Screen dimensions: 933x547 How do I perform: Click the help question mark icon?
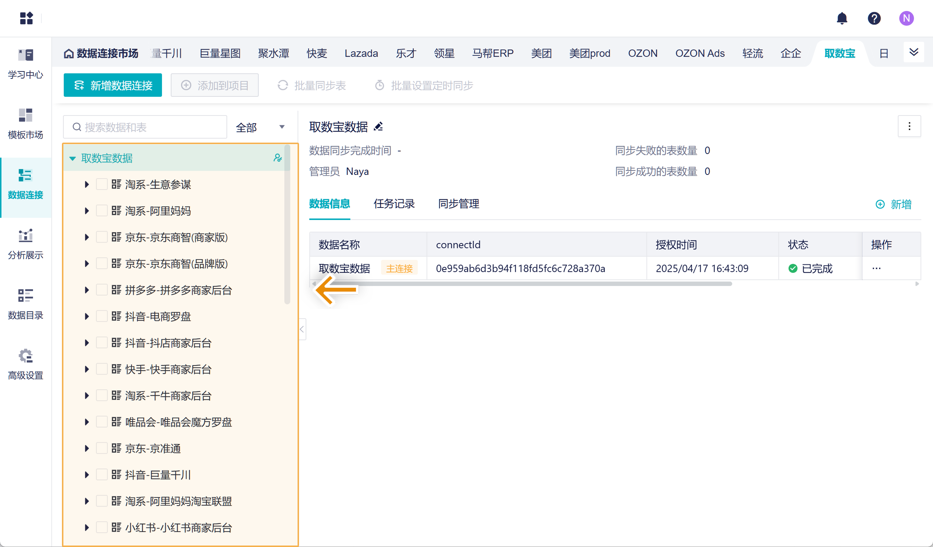point(874,18)
